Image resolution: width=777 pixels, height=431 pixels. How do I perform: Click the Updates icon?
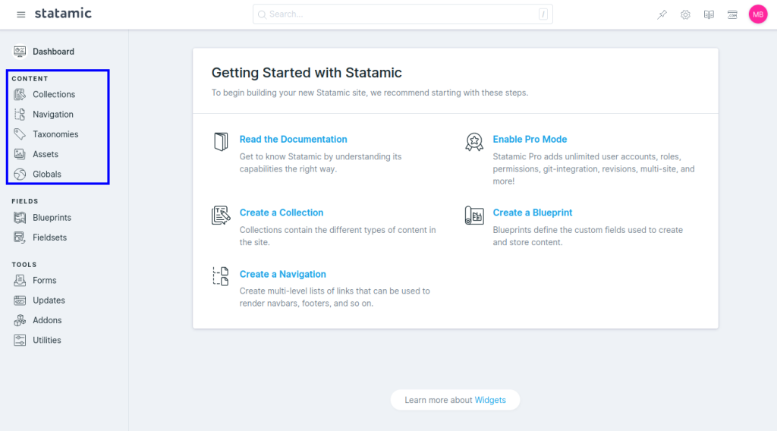20,300
